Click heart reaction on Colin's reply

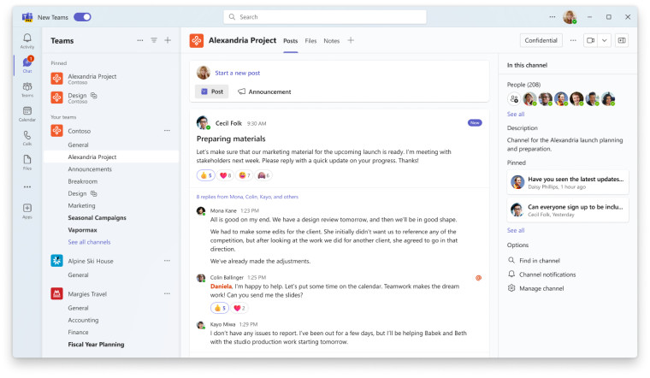click(239, 308)
